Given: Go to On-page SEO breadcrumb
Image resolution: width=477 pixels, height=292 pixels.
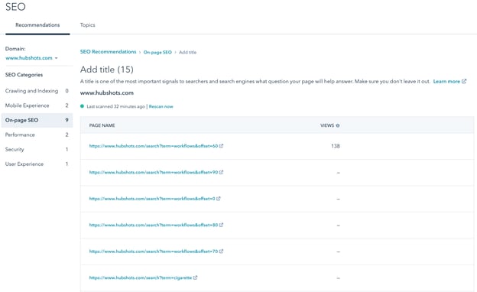Looking at the screenshot, I should click(x=157, y=52).
